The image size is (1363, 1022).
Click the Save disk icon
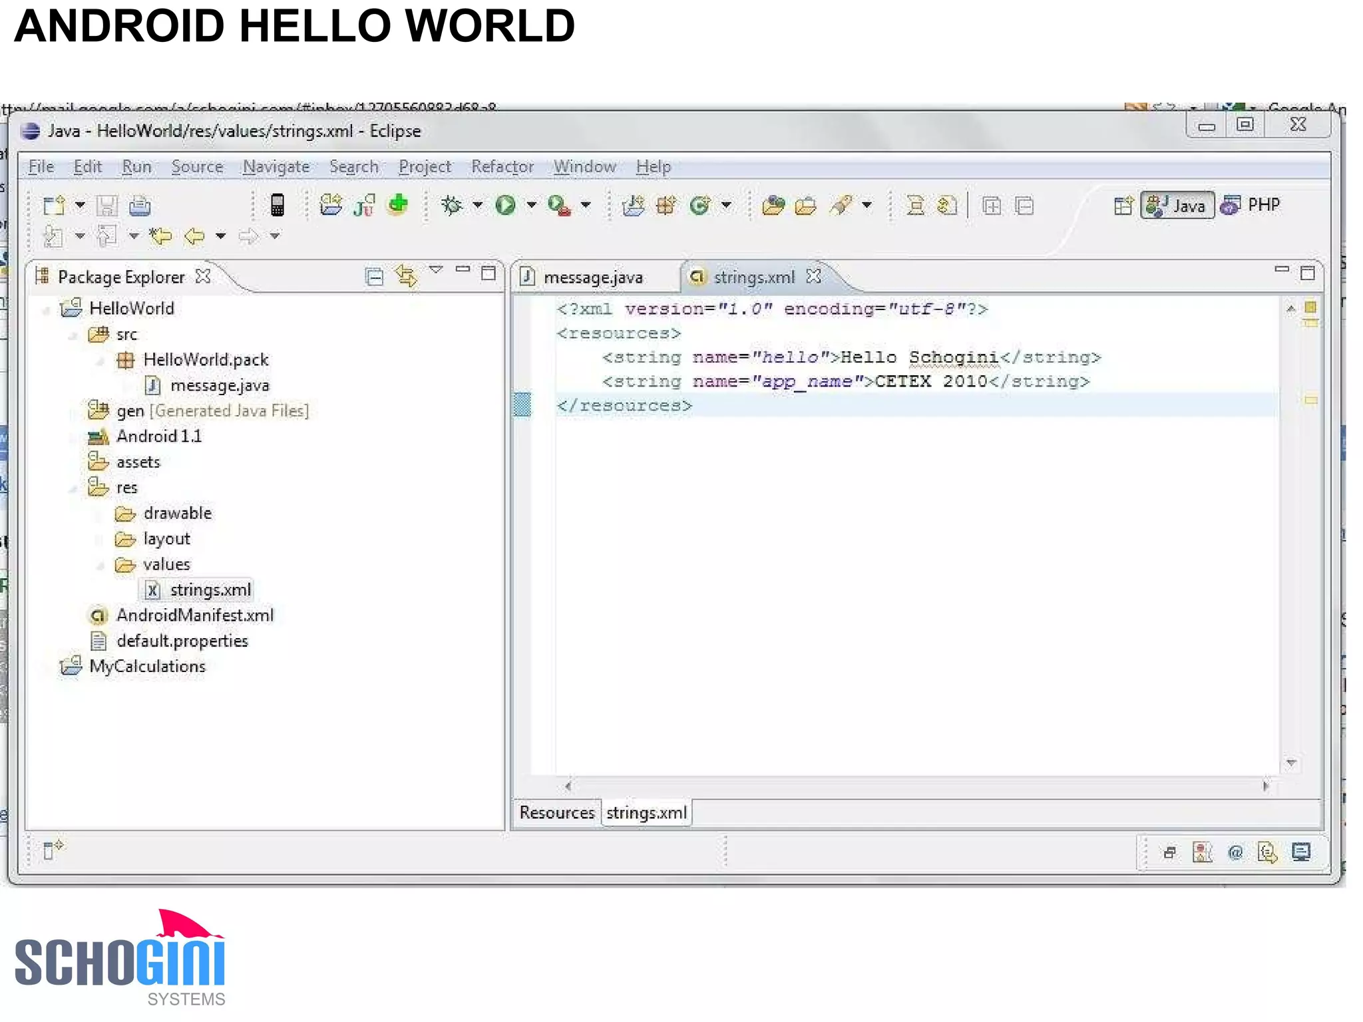coord(107,206)
